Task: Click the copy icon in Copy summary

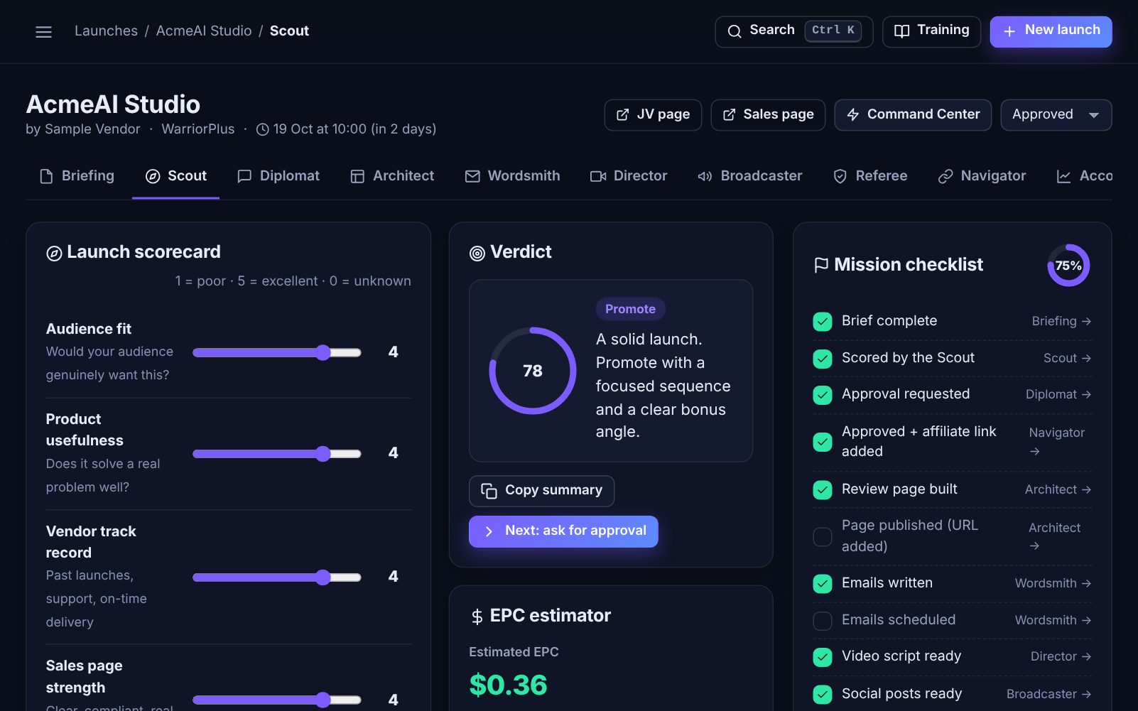Action: [489, 491]
